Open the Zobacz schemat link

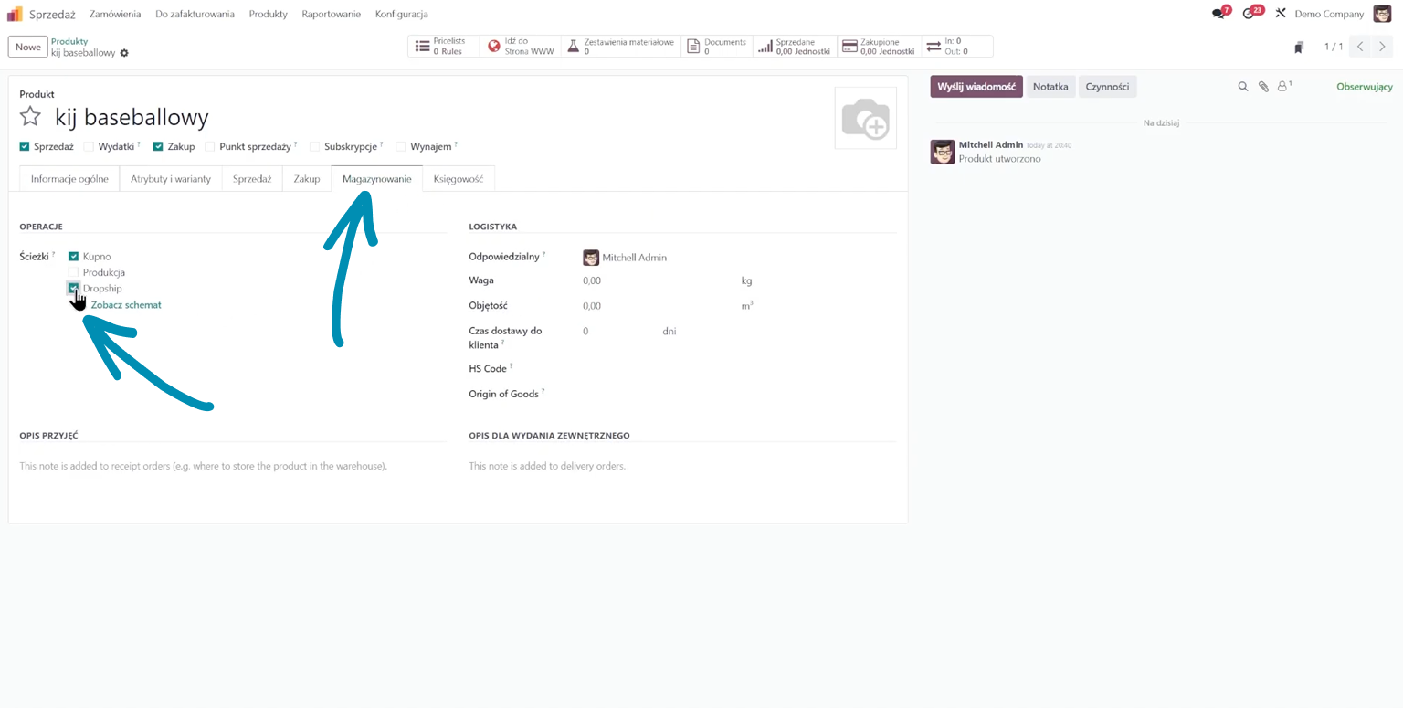click(x=126, y=305)
